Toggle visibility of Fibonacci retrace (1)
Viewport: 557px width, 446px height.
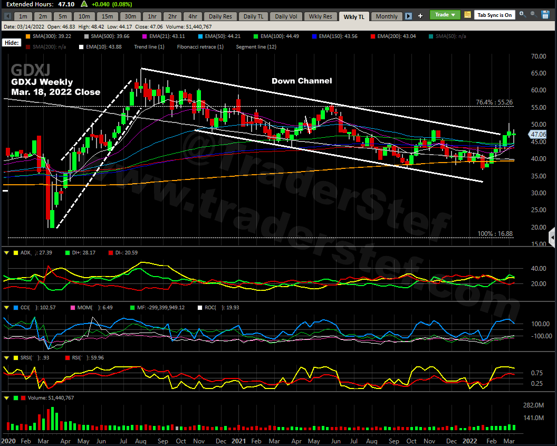coord(200,47)
